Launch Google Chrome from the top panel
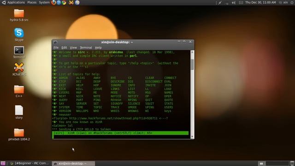This screenshot has height=166, width=295. [x=64, y=2]
